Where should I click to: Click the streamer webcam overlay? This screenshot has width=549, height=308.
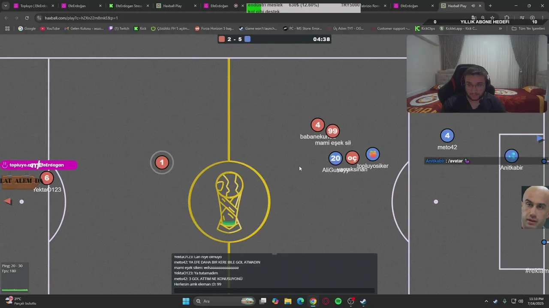pos(477,74)
